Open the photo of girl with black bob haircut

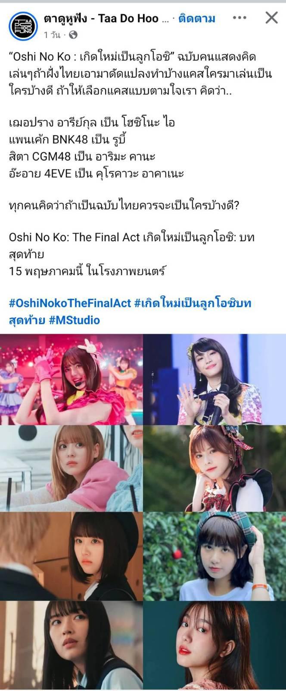71,556
